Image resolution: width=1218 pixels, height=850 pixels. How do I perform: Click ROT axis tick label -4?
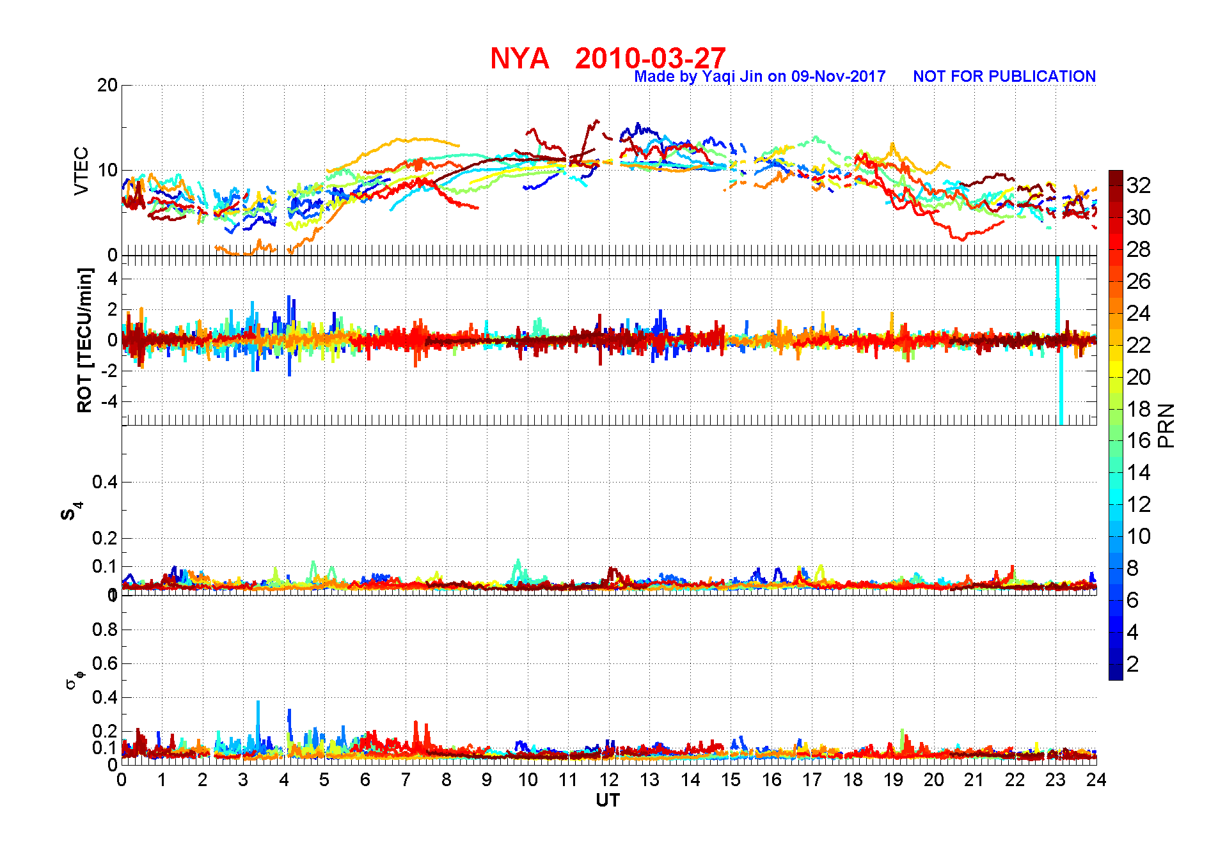coord(110,402)
